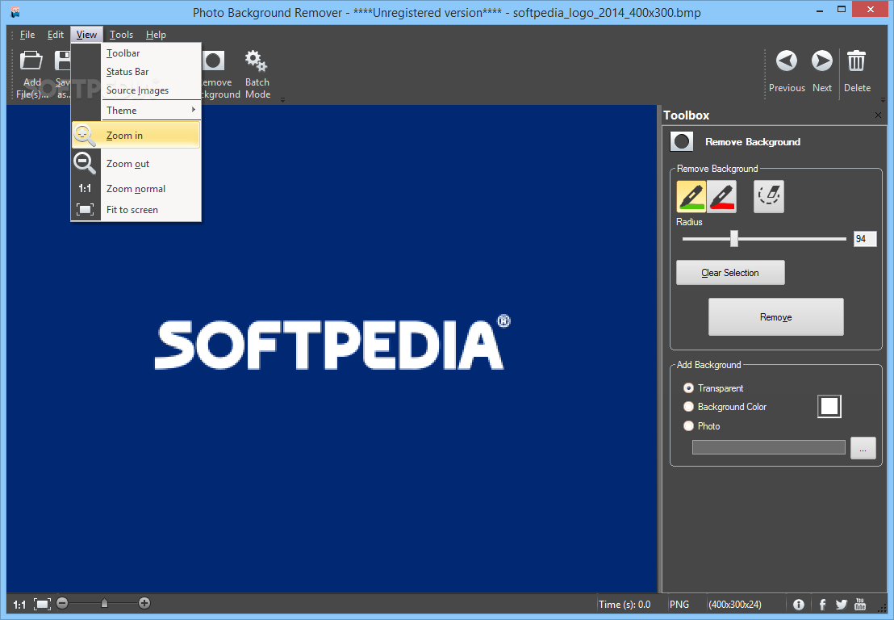Open the Edit menu
The width and height of the screenshot is (894, 620).
click(56, 35)
